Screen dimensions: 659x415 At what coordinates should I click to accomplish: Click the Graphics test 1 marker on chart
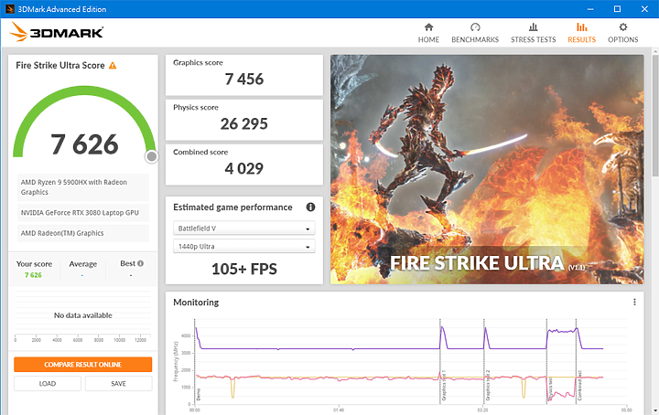tap(444, 386)
